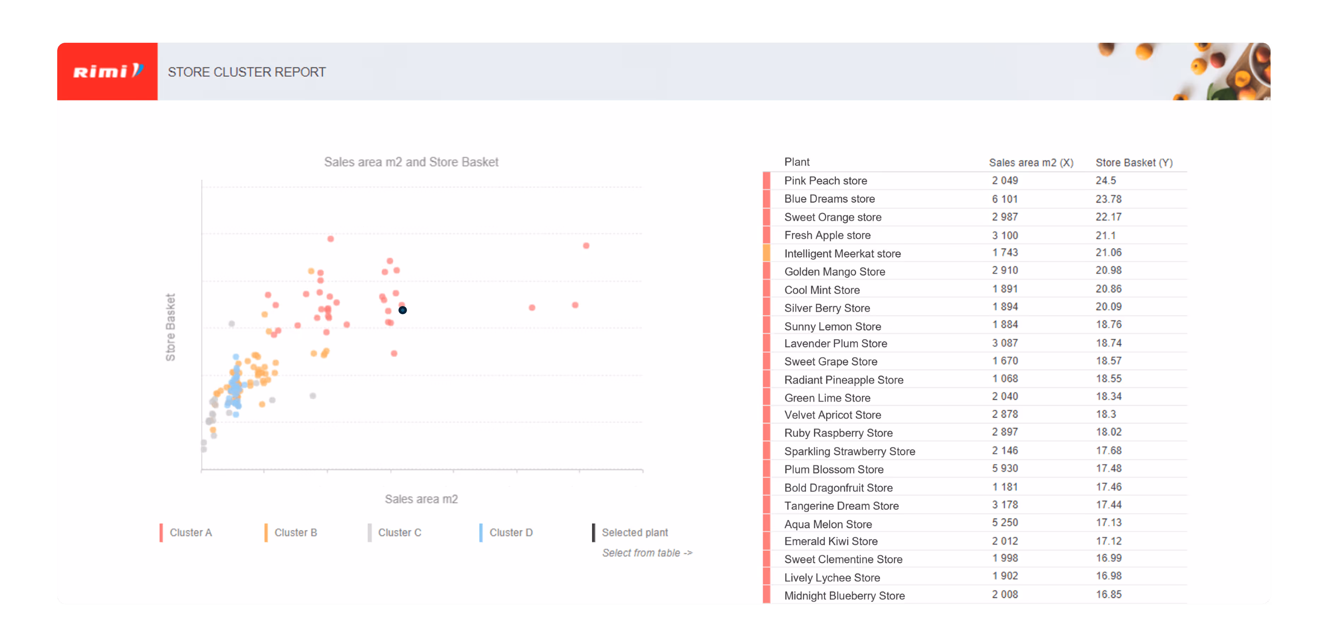Image resolution: width=1325 pixels, height=644 pixels.
Task: Select the Pink Peach store row
Action: [x=825, y=181]
